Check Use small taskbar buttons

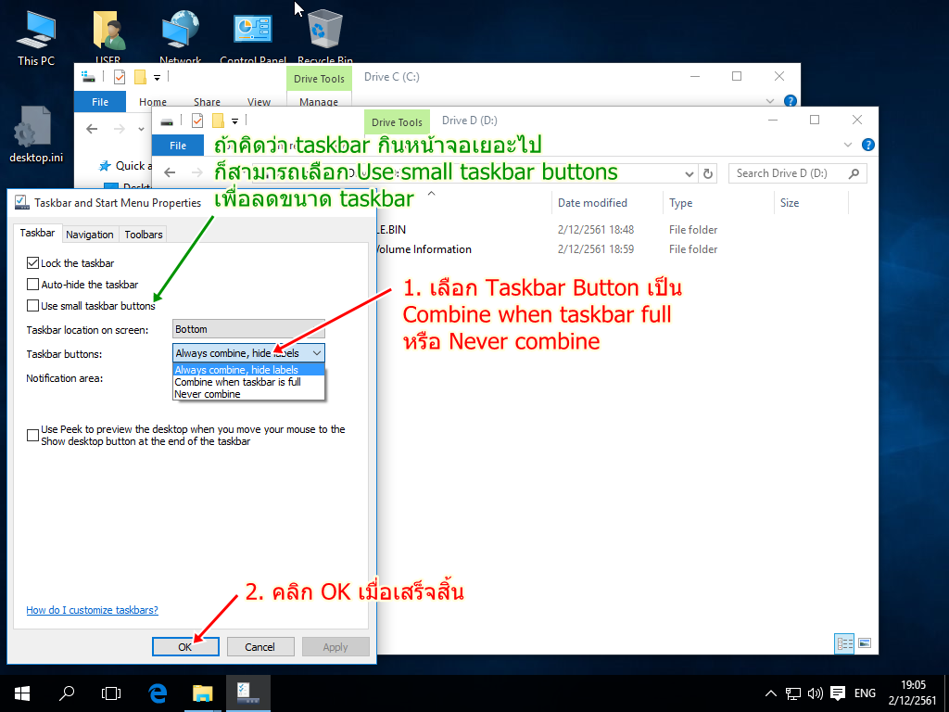[x=34, y=306]
